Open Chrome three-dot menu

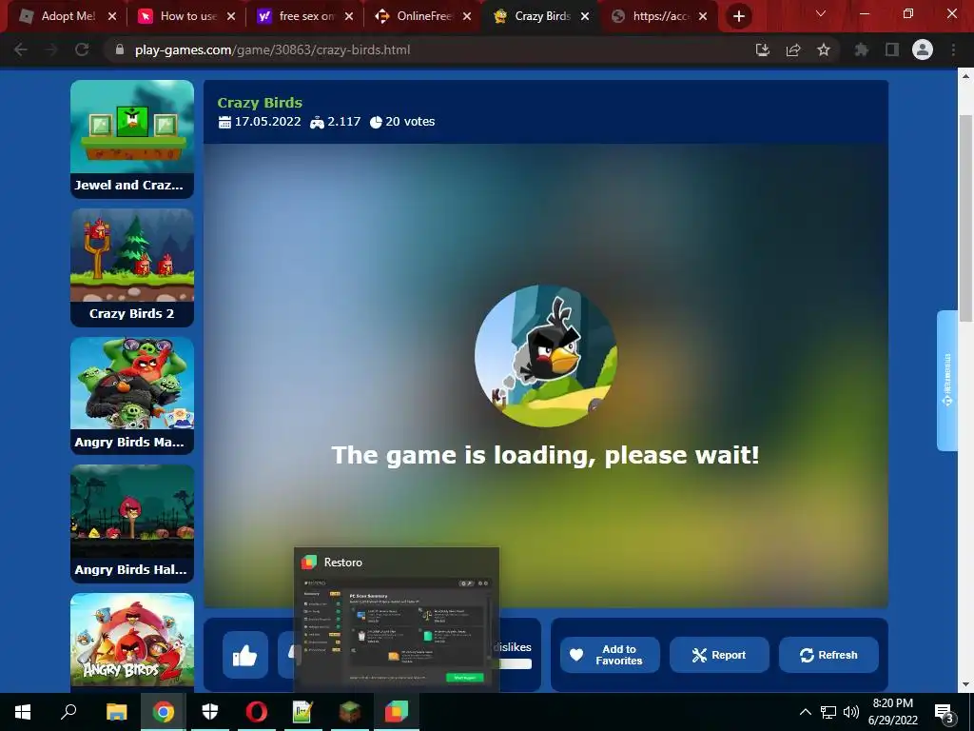tap(953, 49)
